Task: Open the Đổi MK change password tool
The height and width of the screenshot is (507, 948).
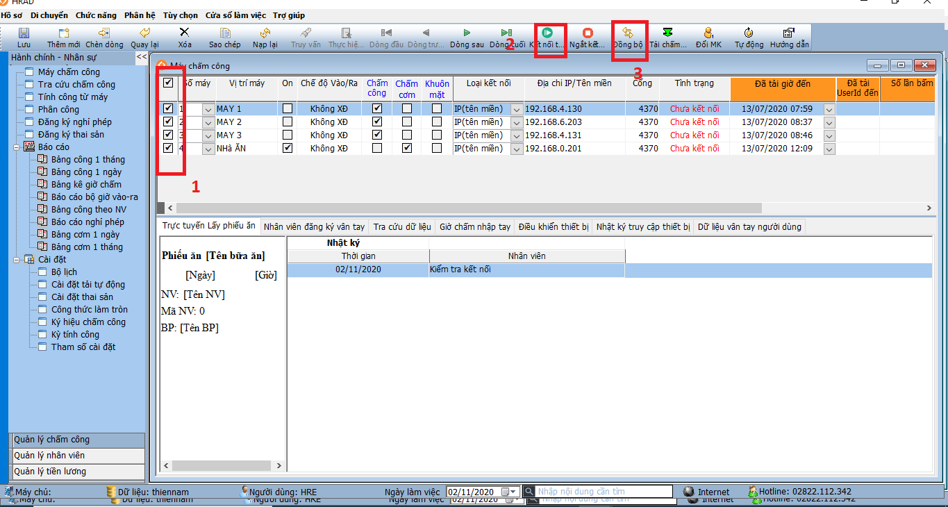Action: pos(708,33)
